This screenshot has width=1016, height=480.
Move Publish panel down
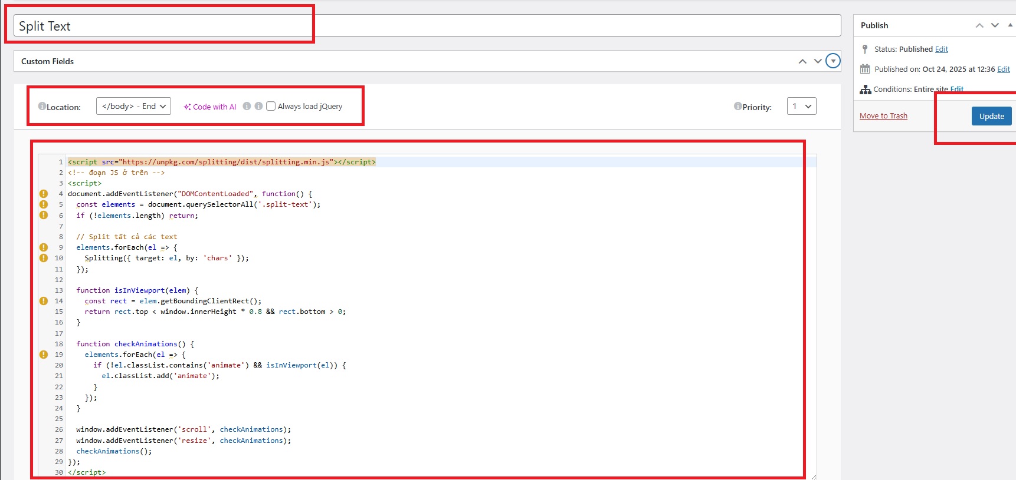[x=995, y=25]
